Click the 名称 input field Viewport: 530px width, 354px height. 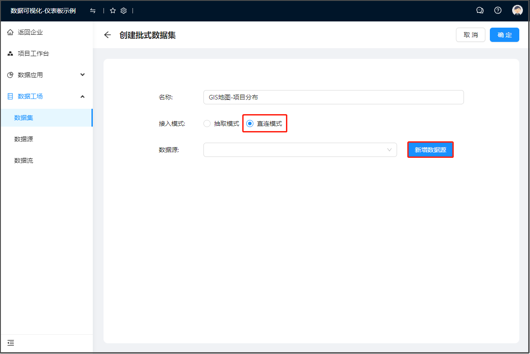tap(333, 97)
